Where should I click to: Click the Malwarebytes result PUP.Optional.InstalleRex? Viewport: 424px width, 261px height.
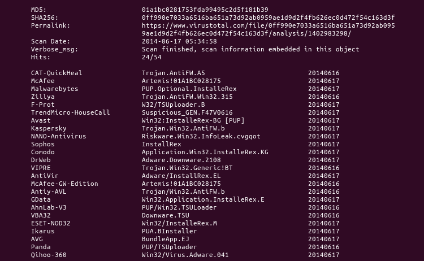[189, 89]
